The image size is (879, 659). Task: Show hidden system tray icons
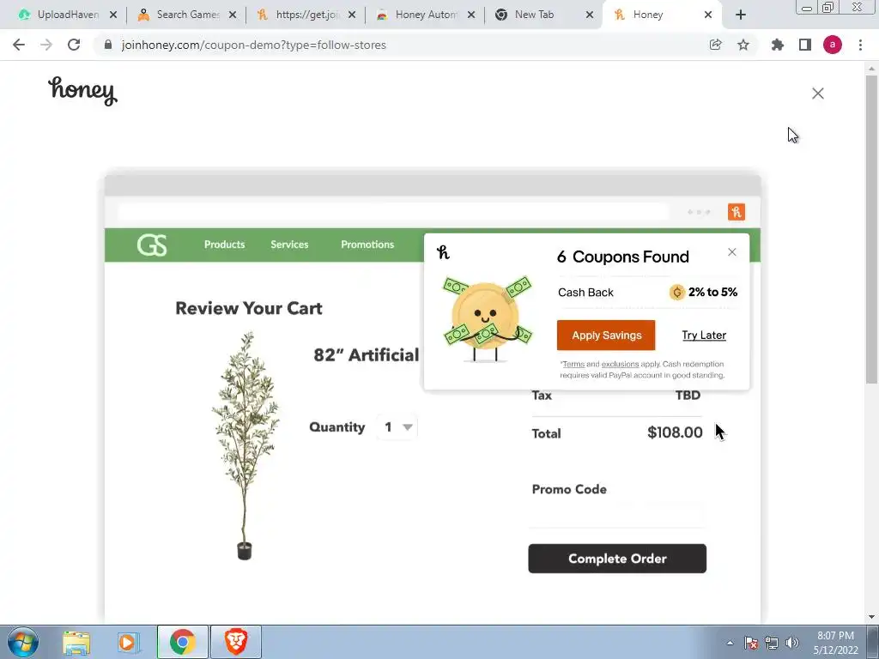coord(730,643)
